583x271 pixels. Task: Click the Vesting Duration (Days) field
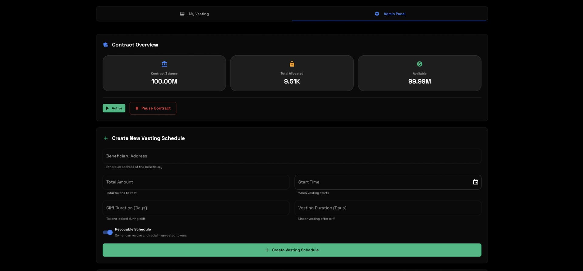pos(388,208)
